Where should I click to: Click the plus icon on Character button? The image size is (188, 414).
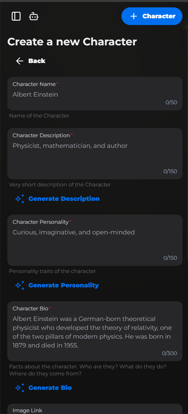[x=134, y=16]
